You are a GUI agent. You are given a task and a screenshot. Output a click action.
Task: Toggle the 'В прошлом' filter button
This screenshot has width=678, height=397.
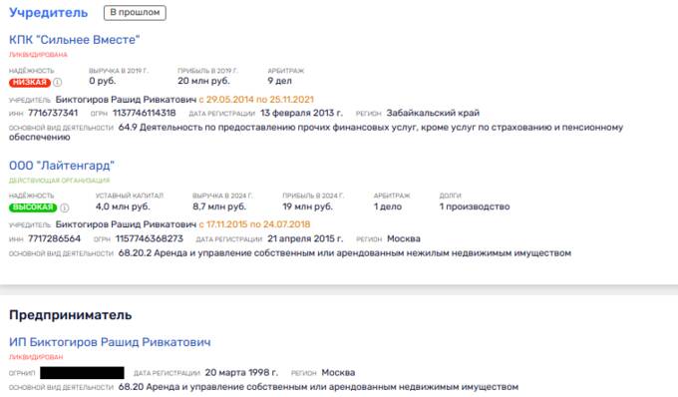(x=135, y=13)
